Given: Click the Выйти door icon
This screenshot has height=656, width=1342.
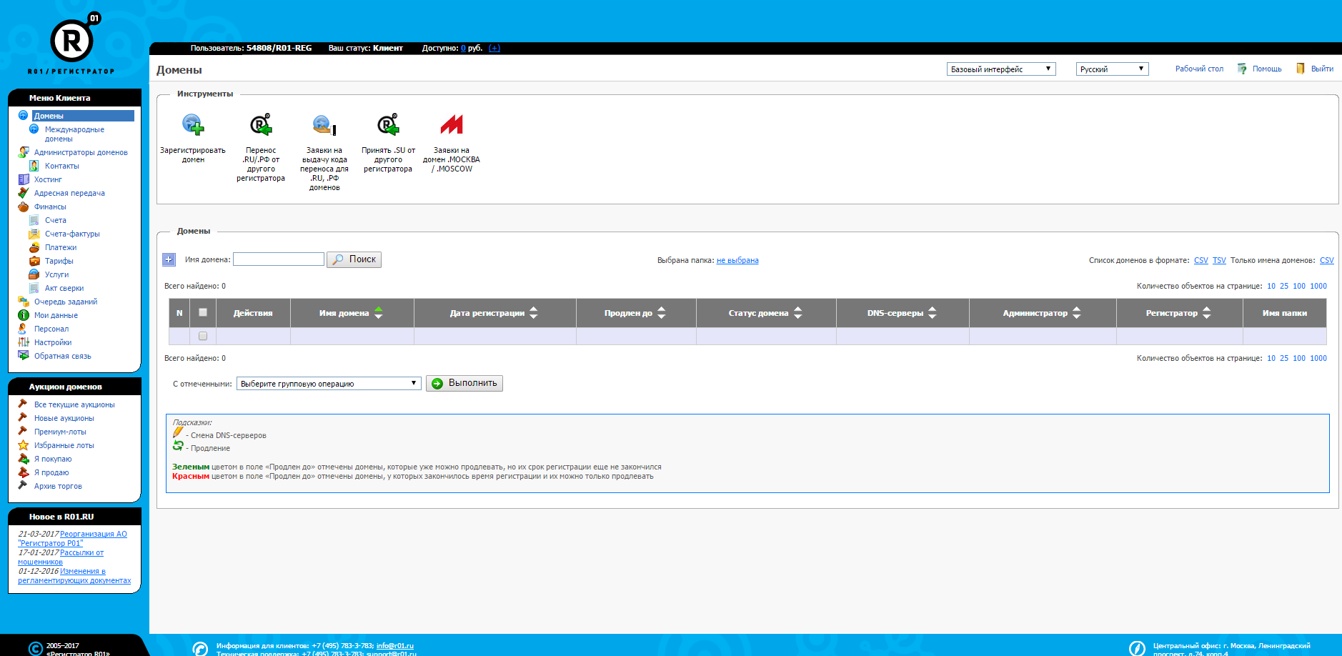Looking at the screenshot, I should [x=1301, y=69].
